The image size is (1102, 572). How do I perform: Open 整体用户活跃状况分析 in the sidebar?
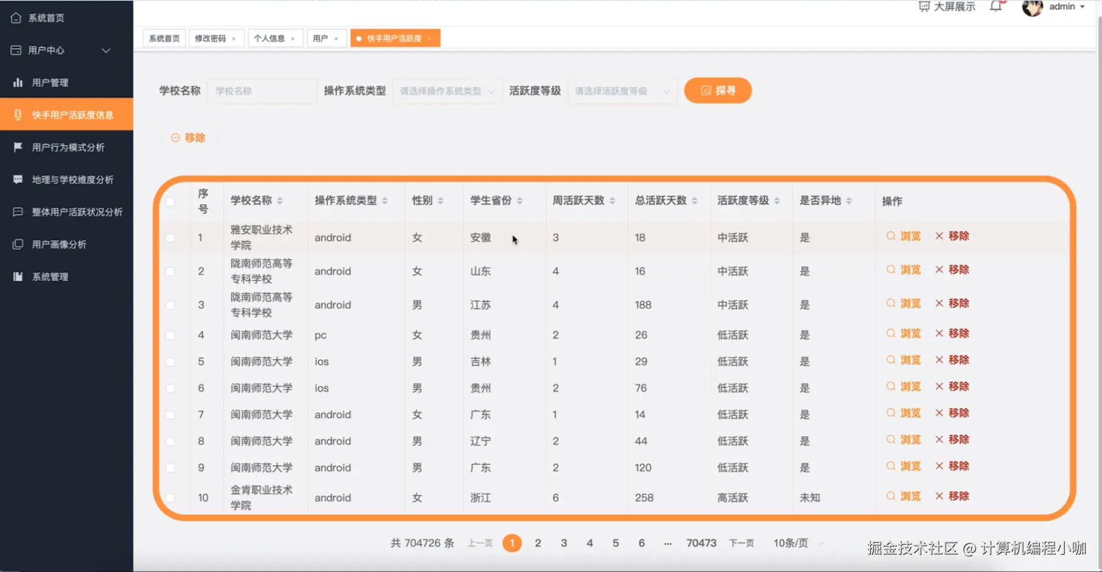pos(66,212)
